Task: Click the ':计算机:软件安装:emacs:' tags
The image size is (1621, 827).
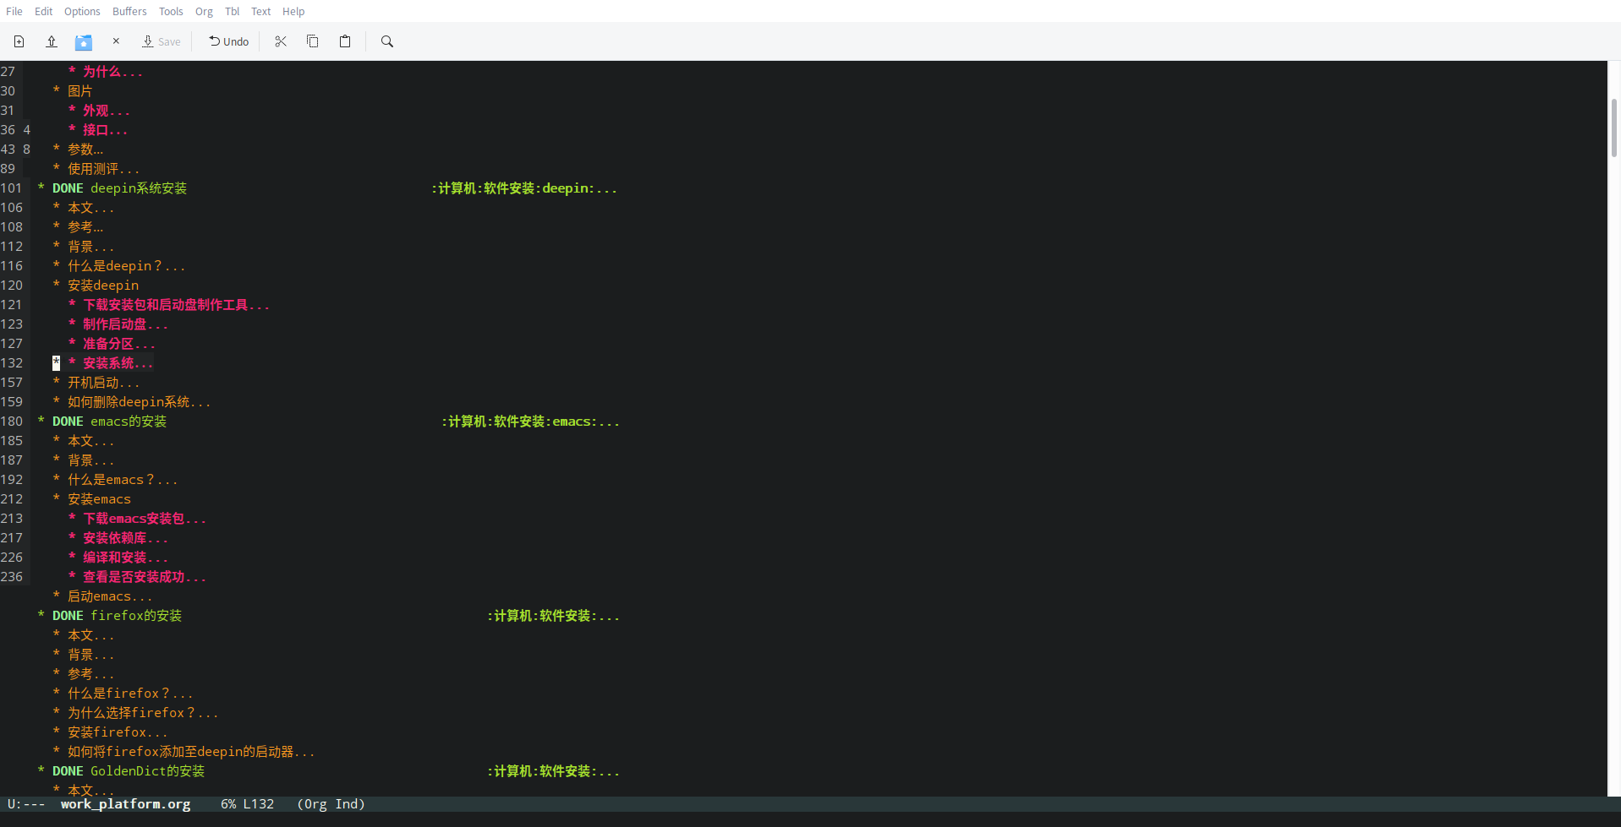Action: pyautogui.click(x=519, y=422)
